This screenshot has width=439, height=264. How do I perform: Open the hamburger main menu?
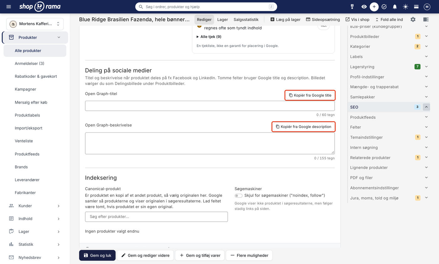(8, 7)
